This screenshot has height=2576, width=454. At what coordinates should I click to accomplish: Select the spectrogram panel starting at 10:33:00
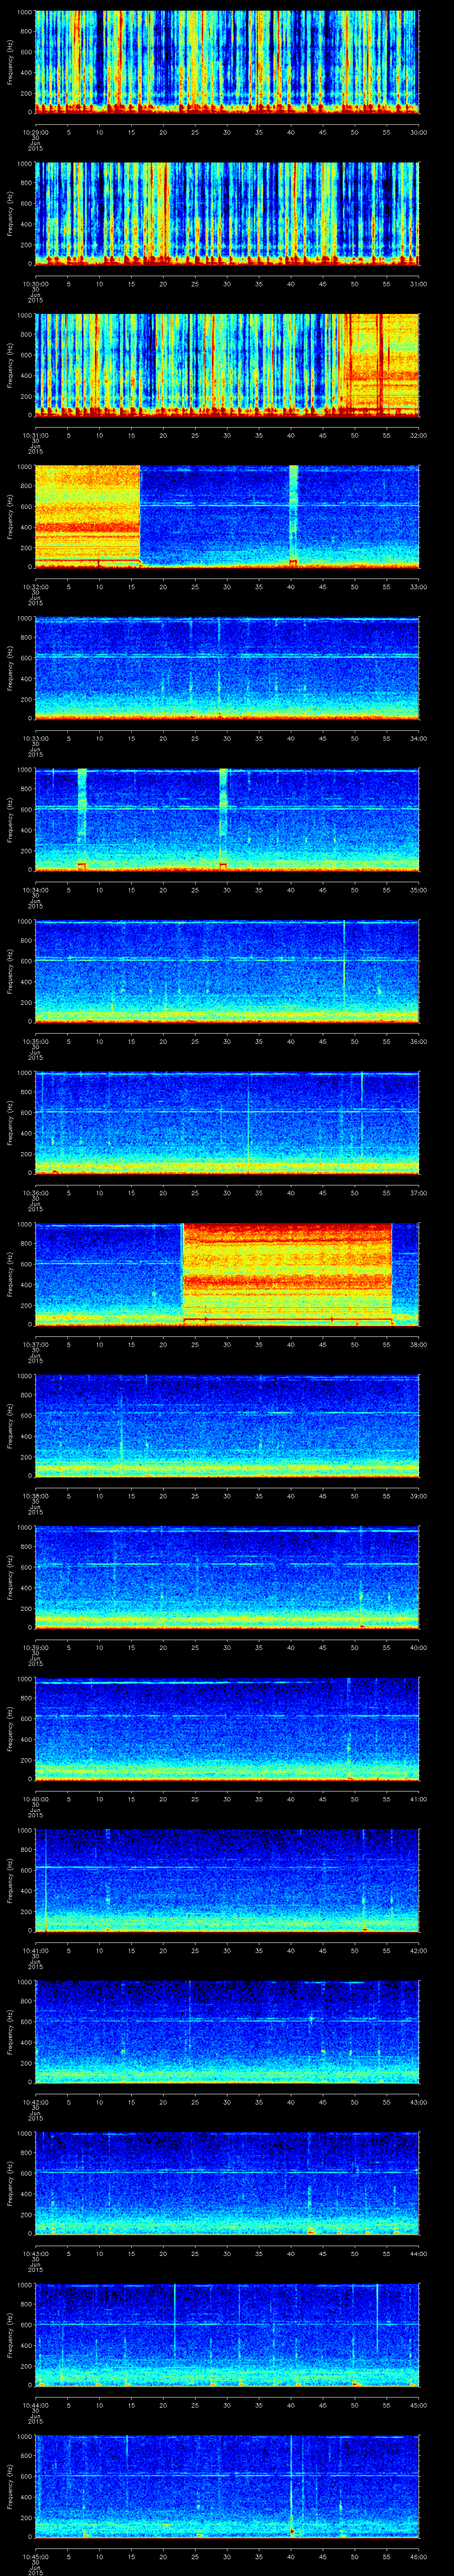[227, 668]
